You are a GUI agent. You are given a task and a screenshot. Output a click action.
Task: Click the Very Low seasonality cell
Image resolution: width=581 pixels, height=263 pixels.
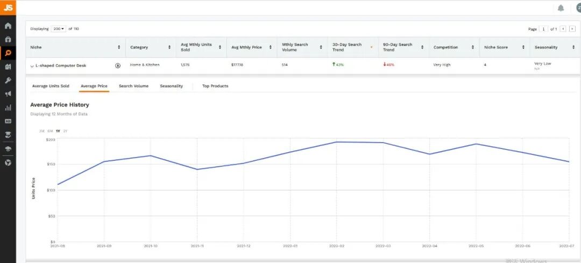click(542, 63)
